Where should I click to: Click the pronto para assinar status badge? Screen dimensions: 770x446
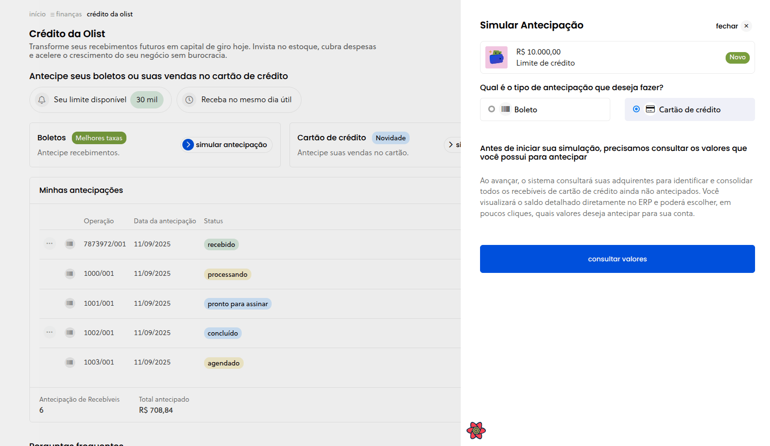click(x=237, y=304)
